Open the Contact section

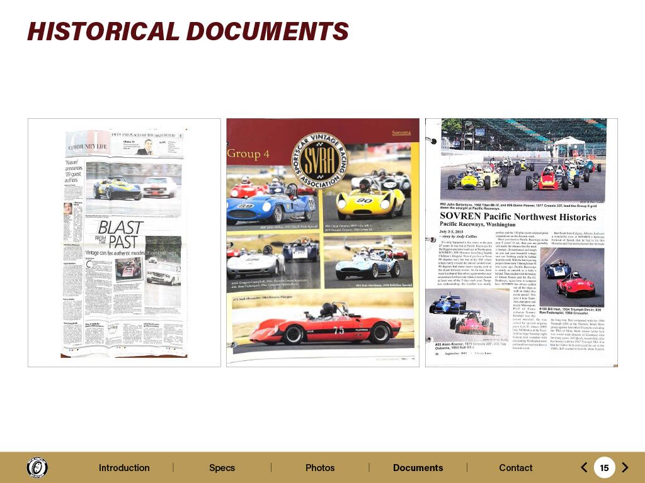click(x=515, y=468)
